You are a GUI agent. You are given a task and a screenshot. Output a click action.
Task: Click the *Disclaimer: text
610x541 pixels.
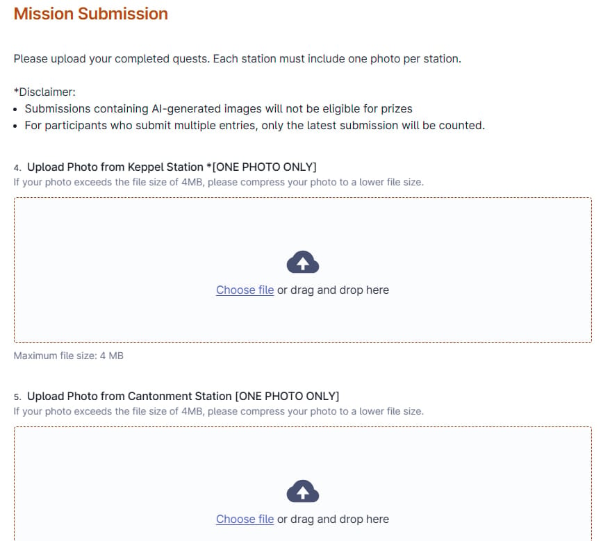coord(44,92)
